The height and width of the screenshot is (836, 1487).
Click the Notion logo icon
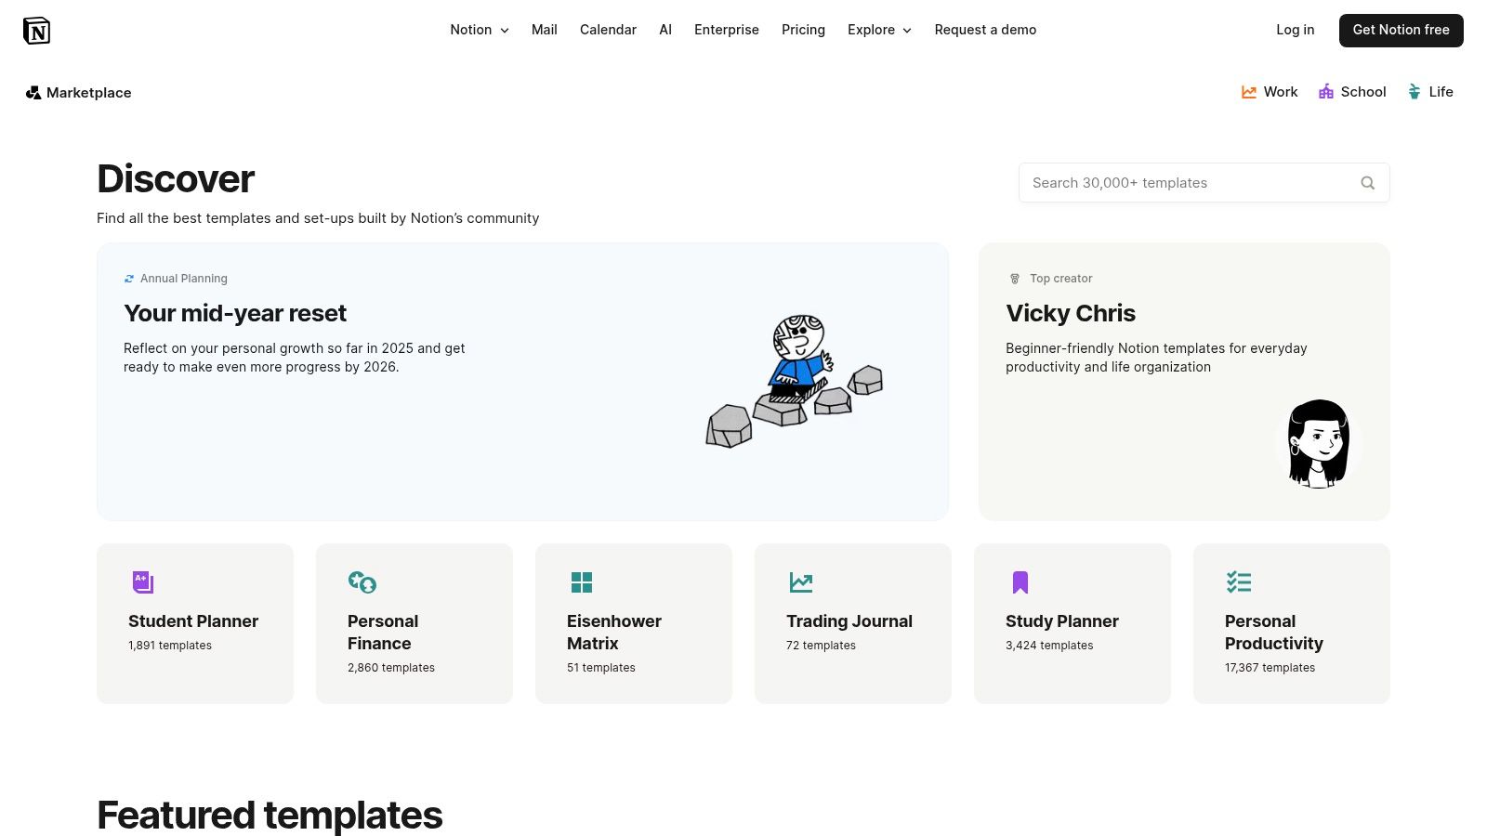coord(36,31)
